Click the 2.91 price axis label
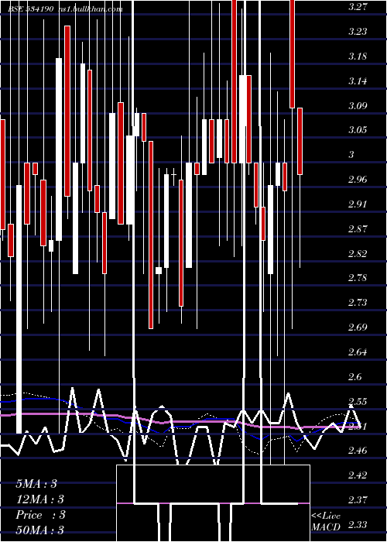The width and height of the screenshot is (387, 542). (356, 204)
